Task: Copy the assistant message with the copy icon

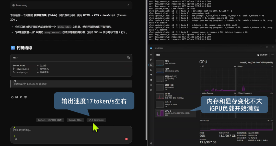Action: click(12, 97)
